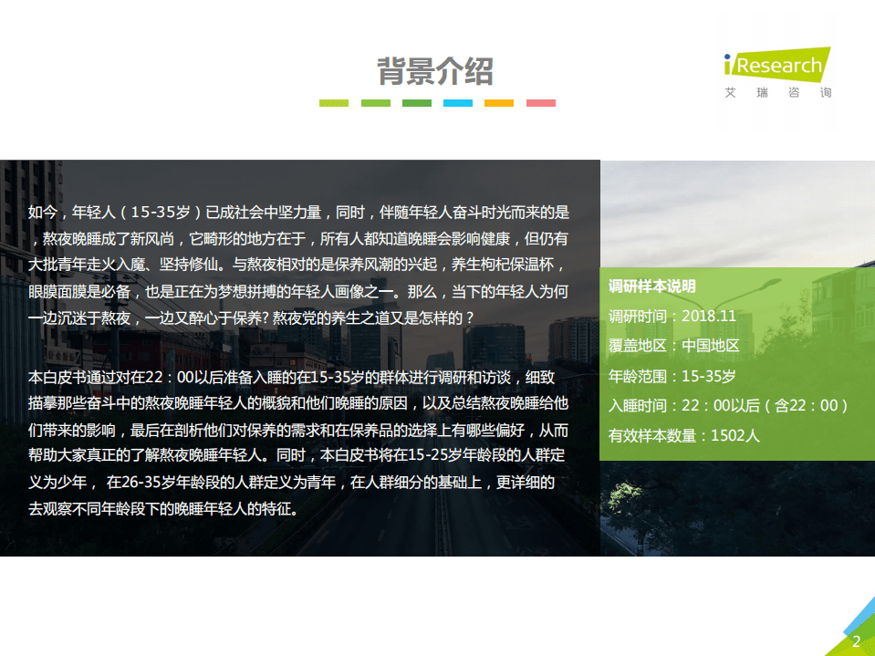Click the blue accent bar under the heading
The width and height of the screenshot is (875, 656).
[458, 104]
